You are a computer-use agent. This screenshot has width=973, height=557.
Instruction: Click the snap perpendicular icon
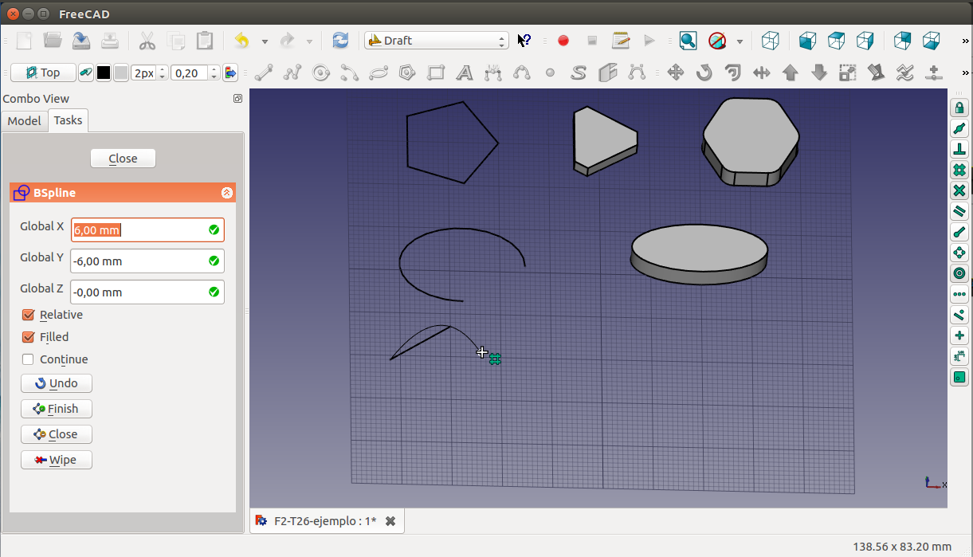pyautogui.click(x=959, y=149)
